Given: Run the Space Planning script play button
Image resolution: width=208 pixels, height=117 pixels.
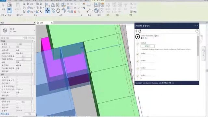Looking at the screenshot, I should 137,37.
